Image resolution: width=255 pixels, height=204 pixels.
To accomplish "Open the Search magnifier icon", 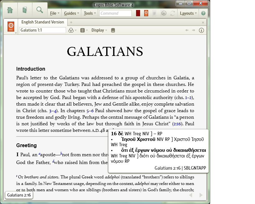I will pyautogui.click(x=40, y=10).
